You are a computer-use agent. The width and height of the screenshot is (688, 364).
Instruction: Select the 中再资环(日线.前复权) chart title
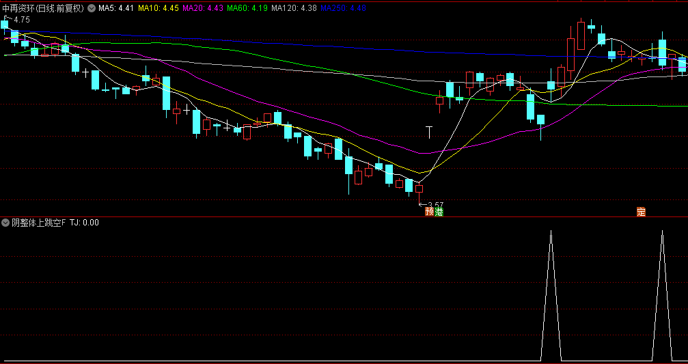[x=42, y=8]
